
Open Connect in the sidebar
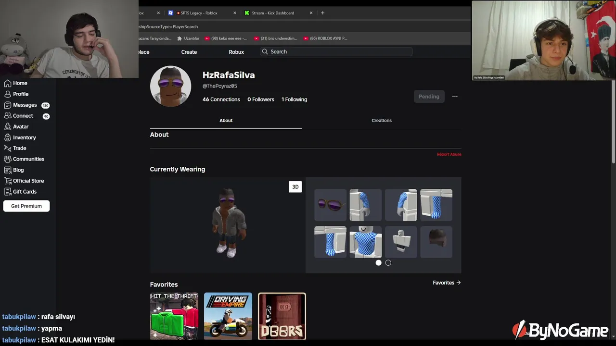pos(19,116)
